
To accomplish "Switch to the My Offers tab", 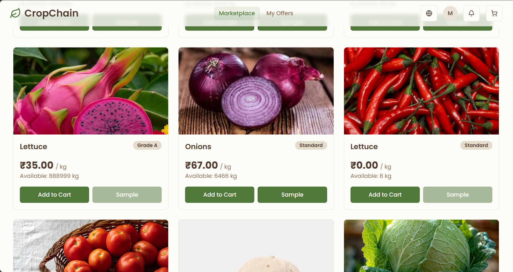I will [x=280, y=13].
